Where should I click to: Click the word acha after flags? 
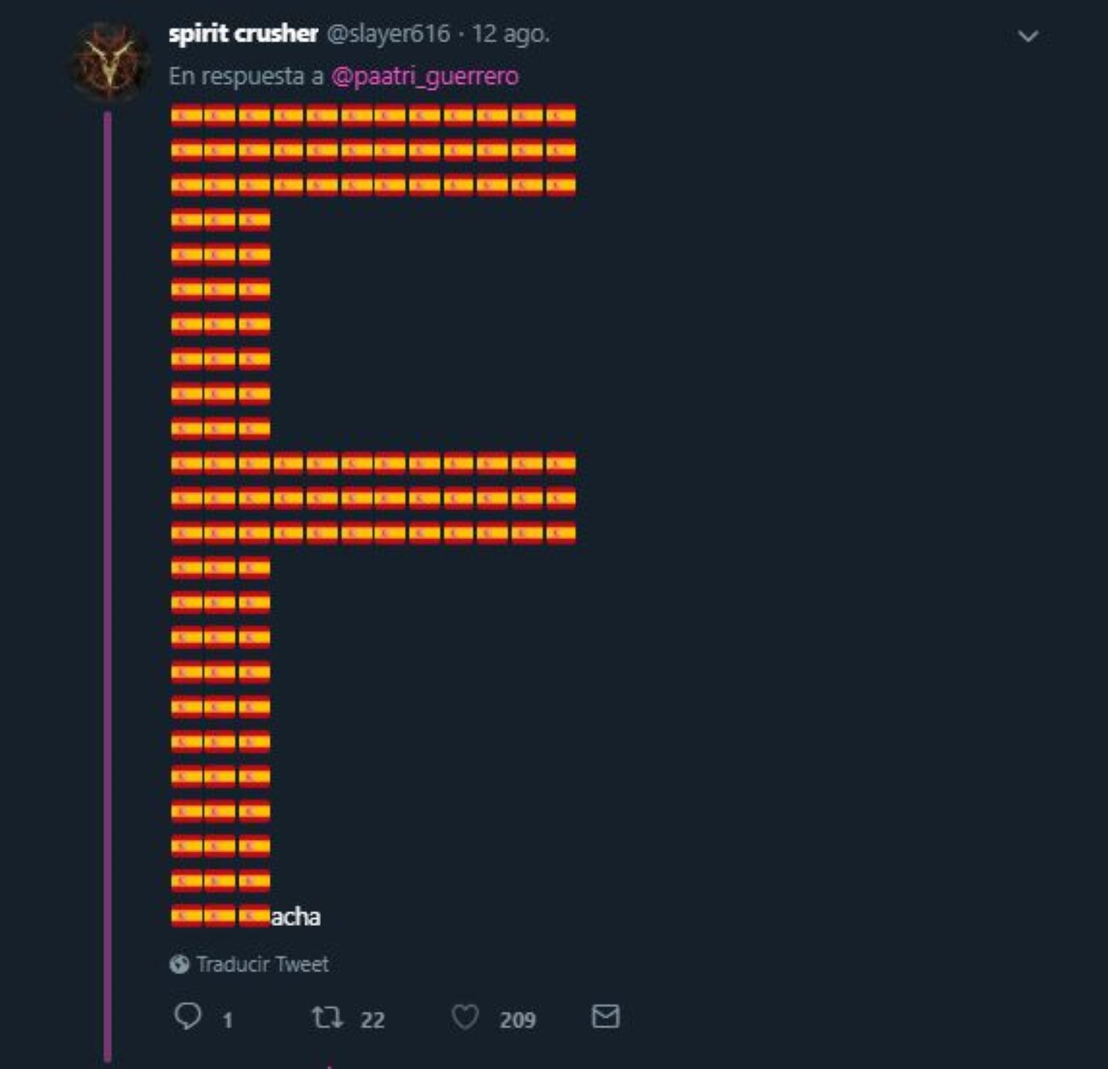click(x=295, y=917)
